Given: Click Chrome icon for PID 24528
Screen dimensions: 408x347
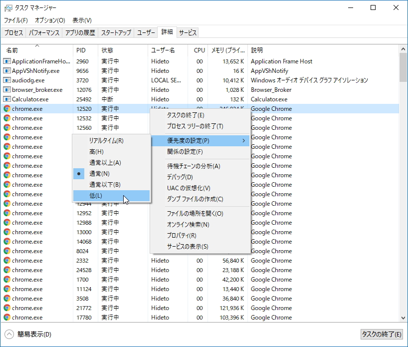Looking at the screenshot, I should point(7,270).
